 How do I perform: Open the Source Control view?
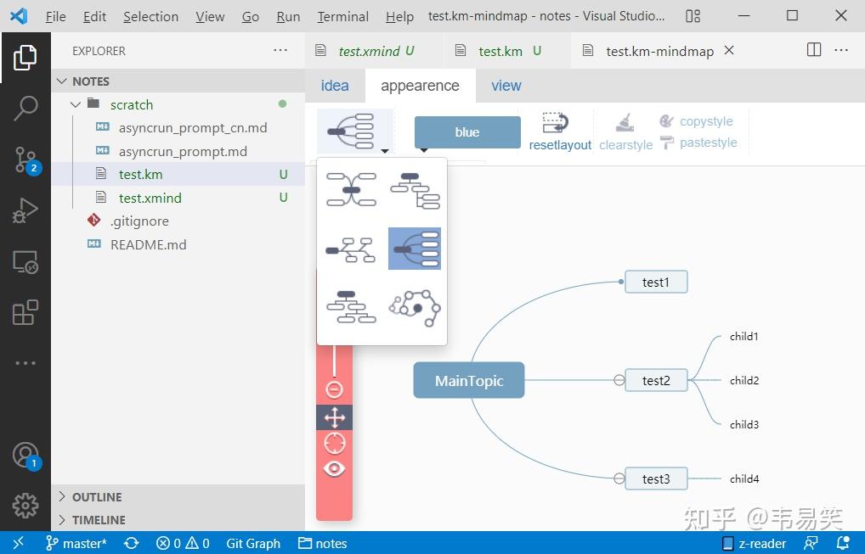coord(25,159)
